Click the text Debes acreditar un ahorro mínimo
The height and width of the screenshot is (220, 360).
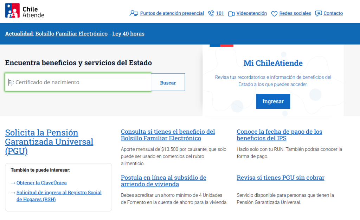174,199
